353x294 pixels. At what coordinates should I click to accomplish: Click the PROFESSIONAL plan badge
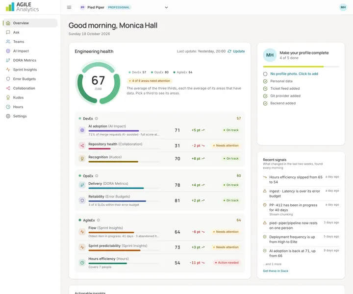pyautogui.click(x=119, y=7)
